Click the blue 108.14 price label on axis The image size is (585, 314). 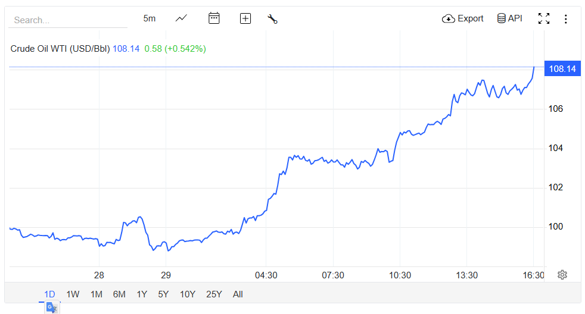[x=562, y=68]
